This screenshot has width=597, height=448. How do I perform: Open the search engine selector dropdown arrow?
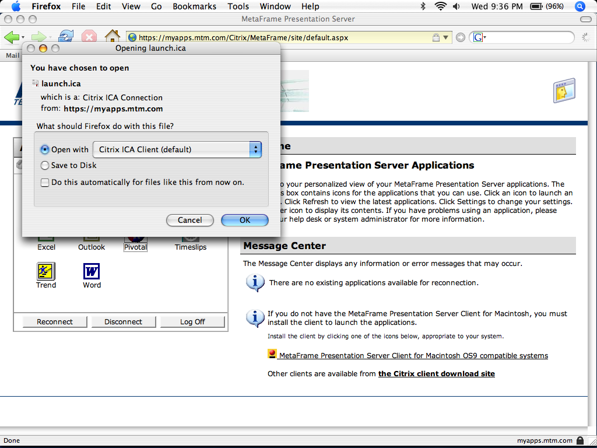click(x=485, y=37)
